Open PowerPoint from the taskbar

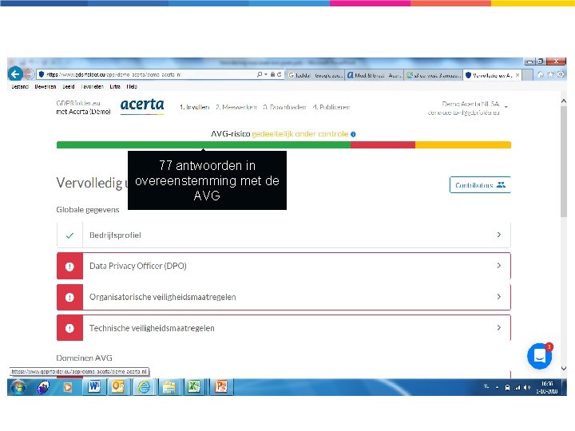[x=221, y=386]
